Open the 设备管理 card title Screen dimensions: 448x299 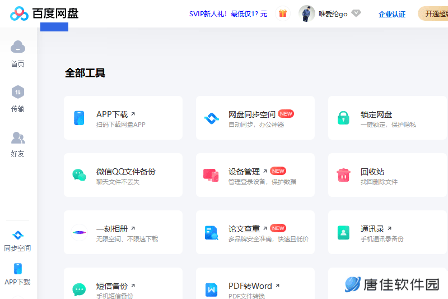pos(244,172)
